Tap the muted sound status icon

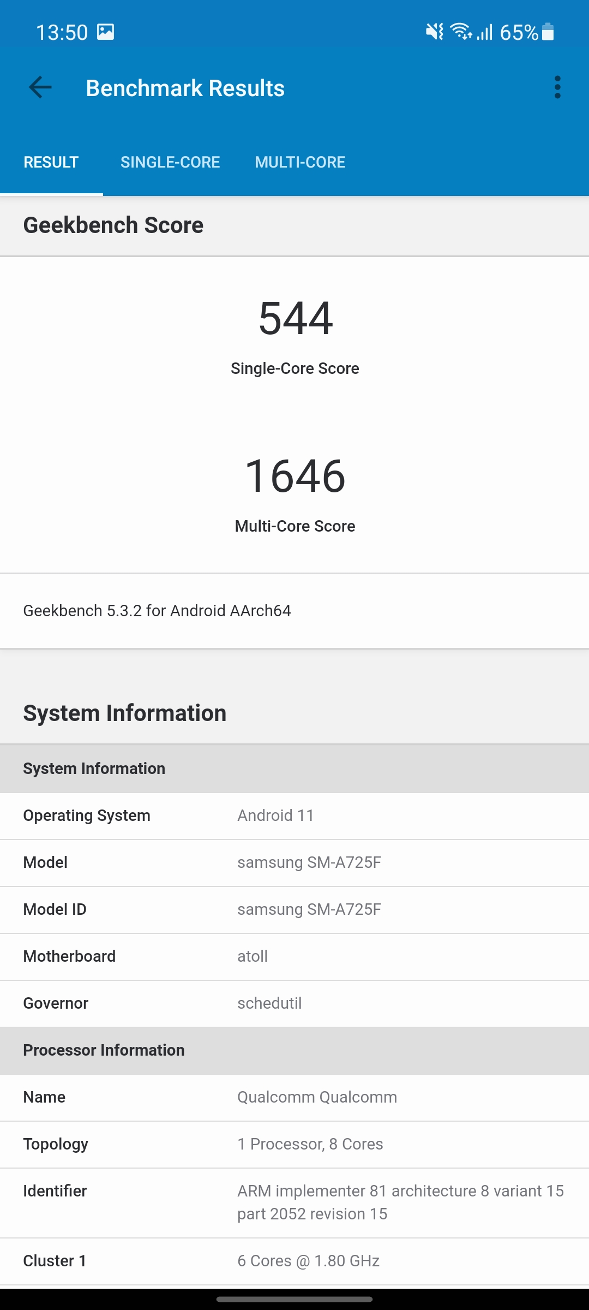[x=435, y=32]
